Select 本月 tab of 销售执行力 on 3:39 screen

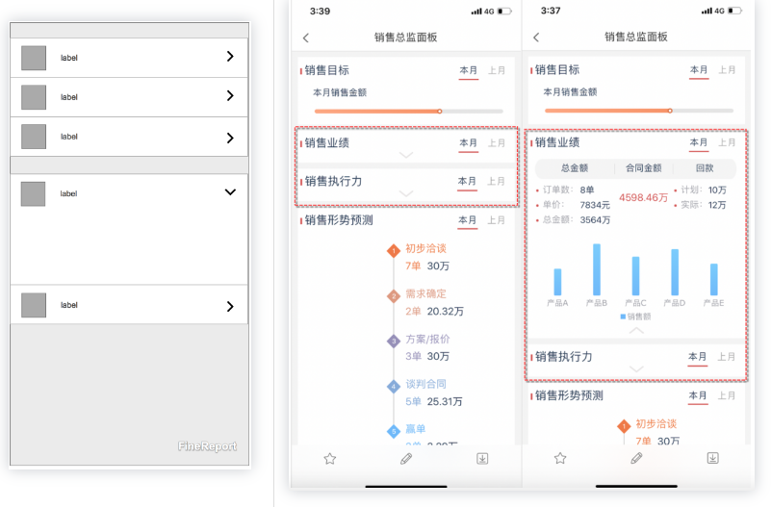(x=467, y=182)
